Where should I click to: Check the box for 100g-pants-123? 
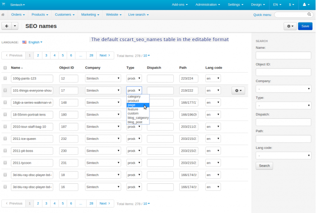coord(5,78)
